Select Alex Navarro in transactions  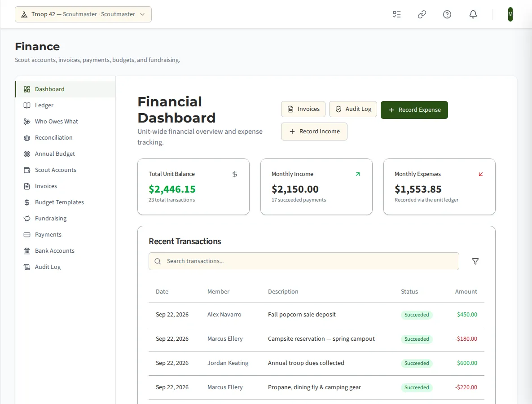(224, 315)
